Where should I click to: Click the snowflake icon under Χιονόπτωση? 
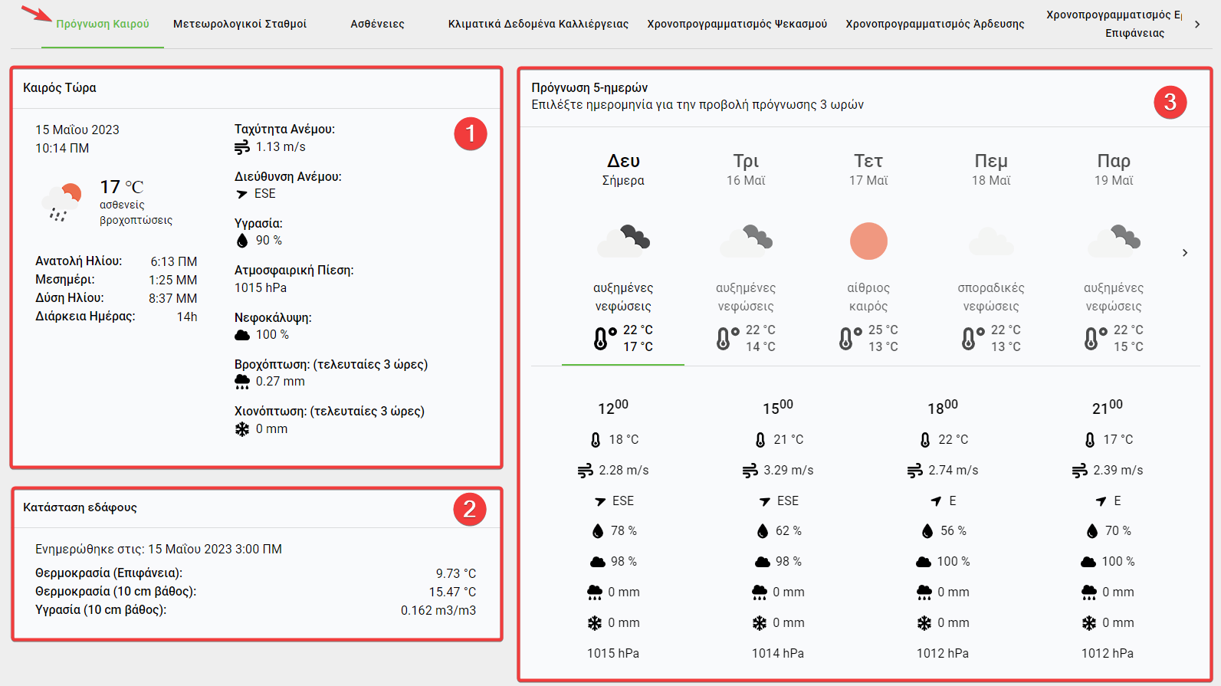tap(242, 429)
